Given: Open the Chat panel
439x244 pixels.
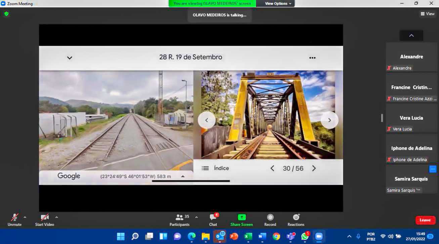Looking at the screenshot, I should (213, 218).
